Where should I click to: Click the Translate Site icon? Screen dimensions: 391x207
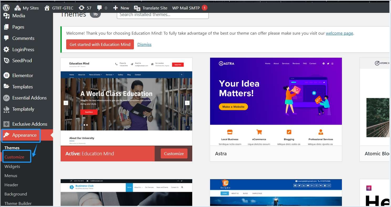137,8
